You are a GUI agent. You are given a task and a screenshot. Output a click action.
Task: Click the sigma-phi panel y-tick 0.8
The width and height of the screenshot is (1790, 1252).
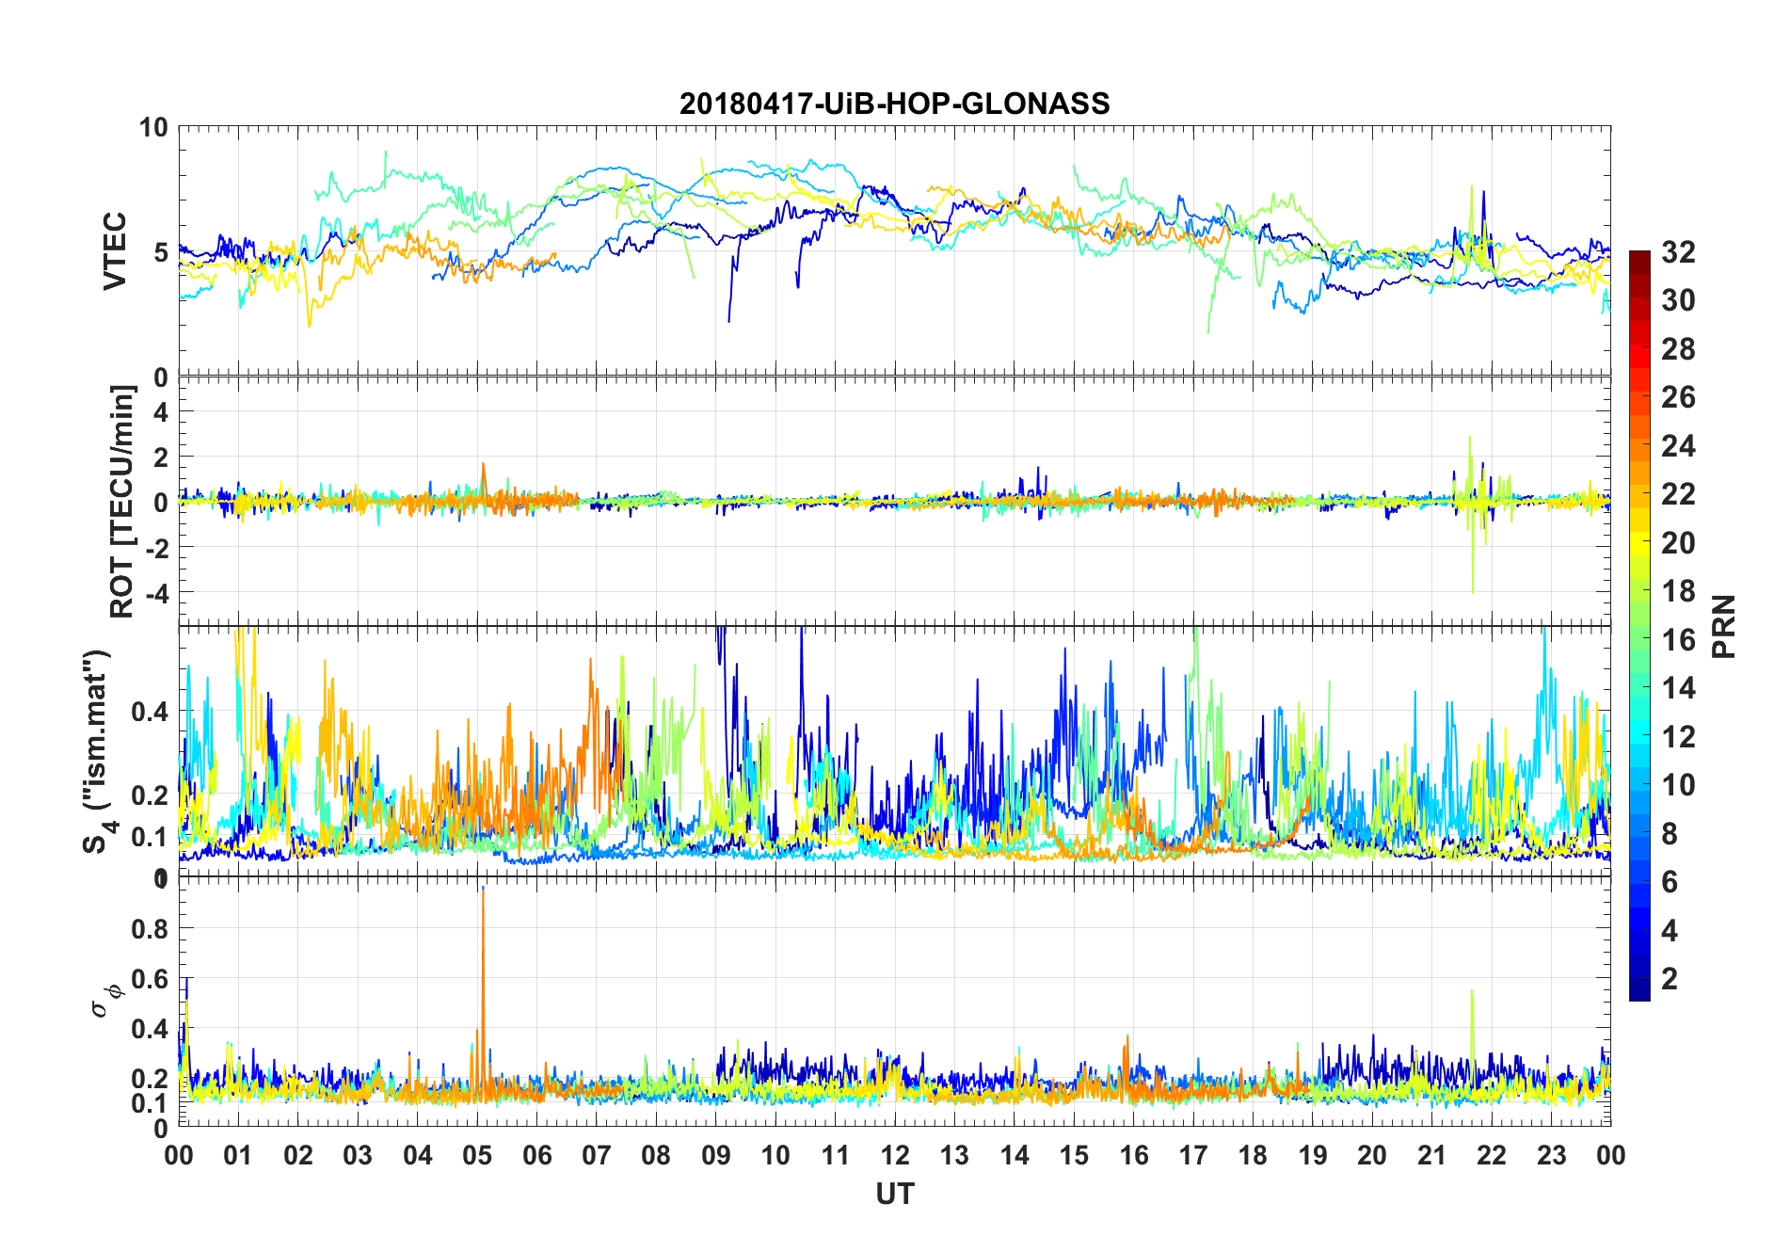pos(151,929)
